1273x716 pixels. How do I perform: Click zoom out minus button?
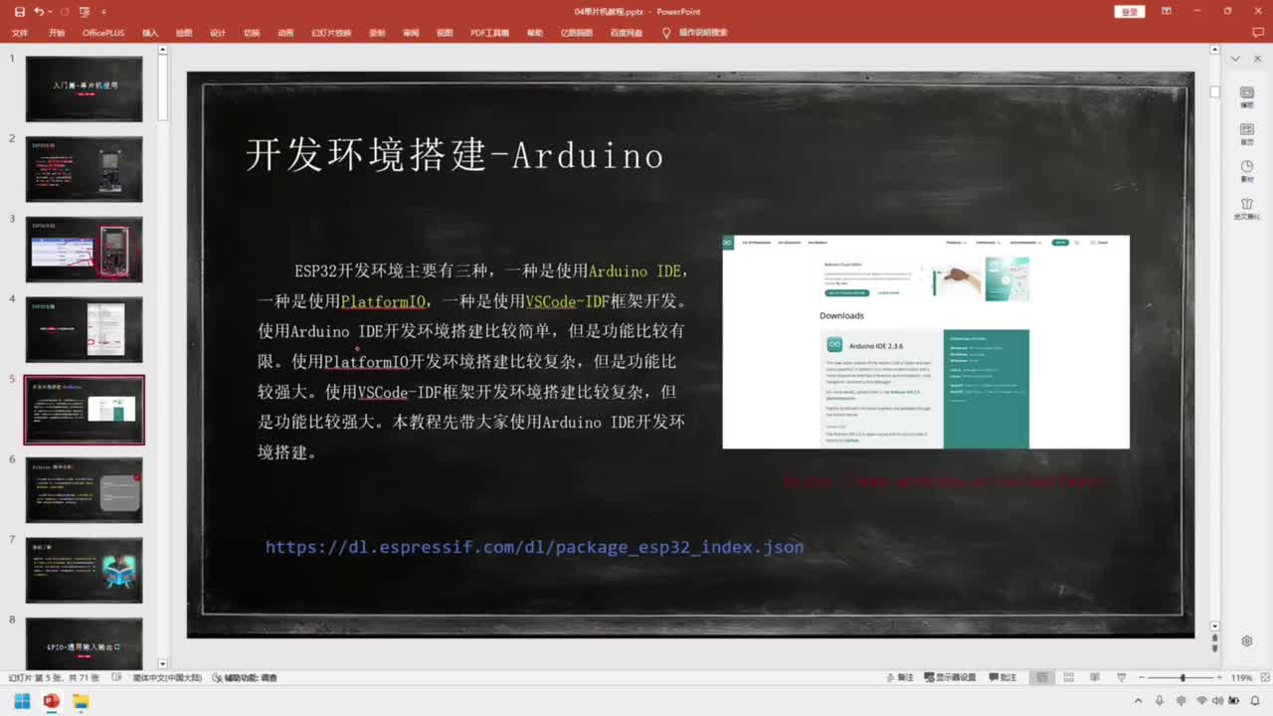point(1141,677)
